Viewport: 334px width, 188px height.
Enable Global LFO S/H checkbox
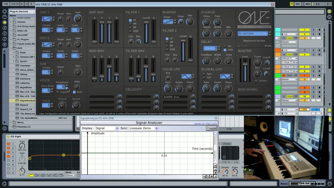204,78
